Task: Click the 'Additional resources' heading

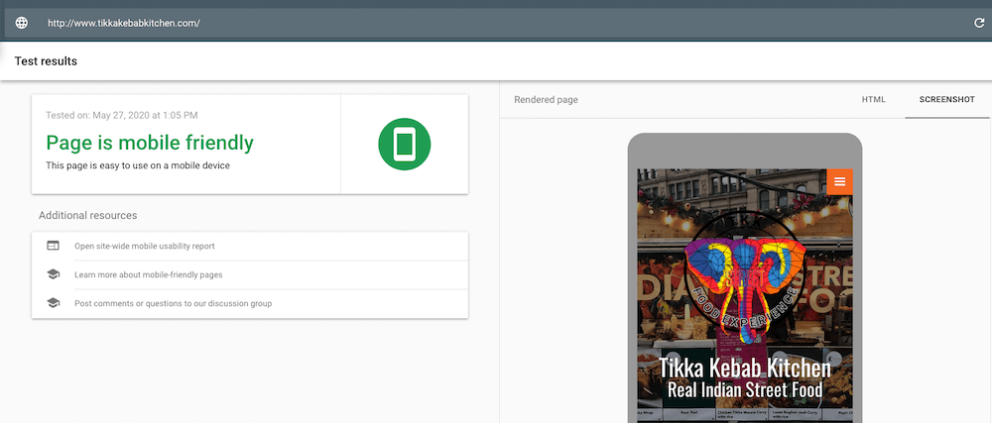Action: pyautogui.click(x=88, y=215)
